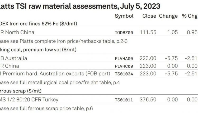This screenshot has width=198, height=113.
Task: Select the 376.50 scrap close price
Action: tap(148, 100)
